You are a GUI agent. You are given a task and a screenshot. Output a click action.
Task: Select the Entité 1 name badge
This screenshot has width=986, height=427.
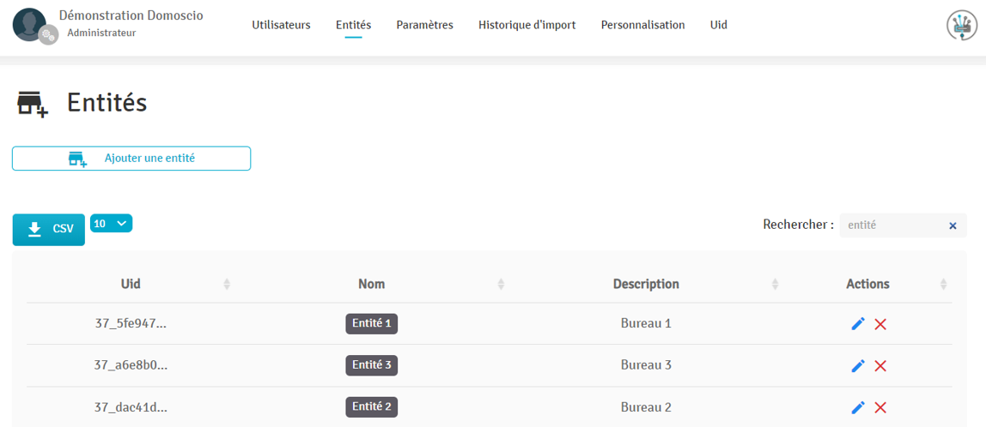tap(371, 324)
